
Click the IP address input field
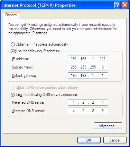point(88,59)
